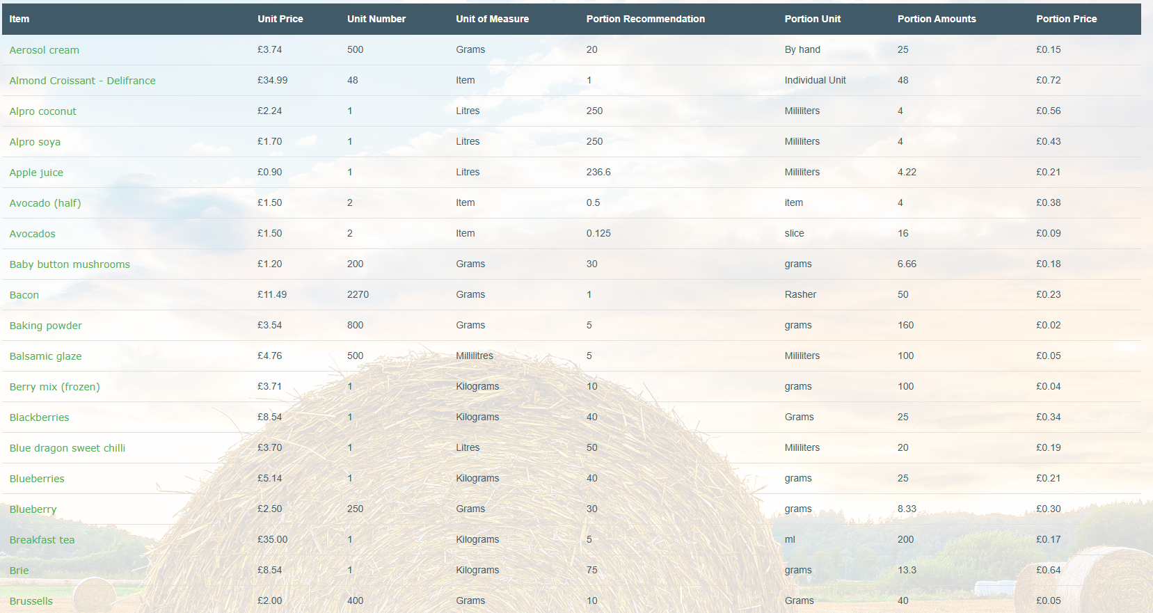The width and height of the screenshot is (1153, 613).
Task: Click Almond Croissant - Delifrance link
Action: [82, 81]
